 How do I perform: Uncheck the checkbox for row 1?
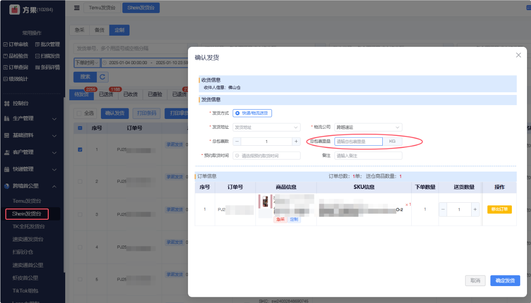point(80,150)
